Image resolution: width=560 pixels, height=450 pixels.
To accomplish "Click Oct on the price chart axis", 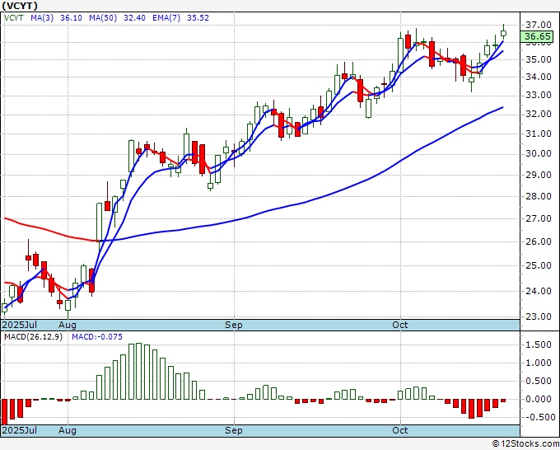I will click(x=399, y=325).
